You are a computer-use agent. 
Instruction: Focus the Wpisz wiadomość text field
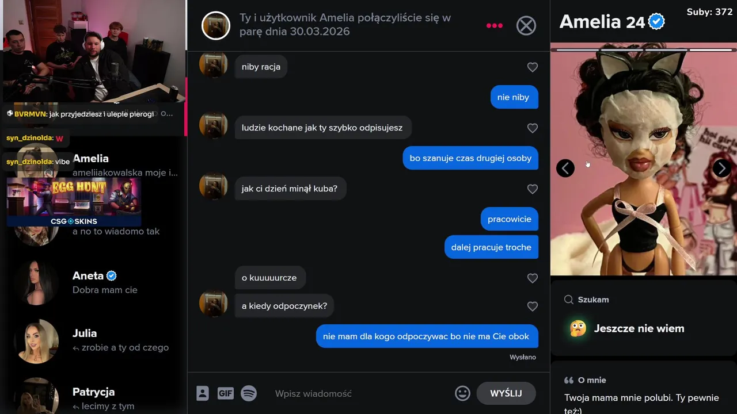click(360, 393)
